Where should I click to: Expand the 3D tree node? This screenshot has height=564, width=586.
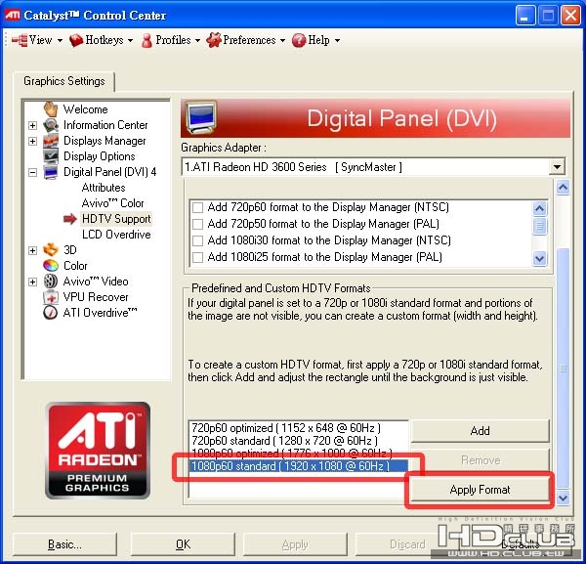click(32, 250)
